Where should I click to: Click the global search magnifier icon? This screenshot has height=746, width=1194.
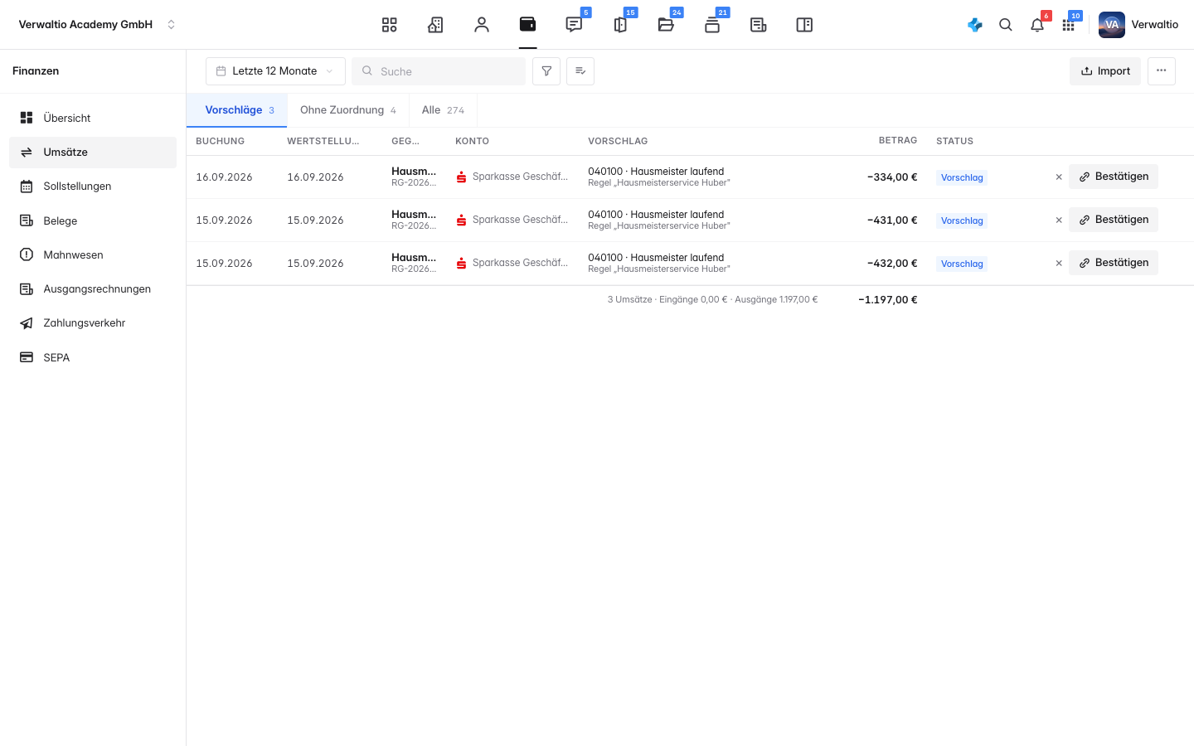(1006, 25)
